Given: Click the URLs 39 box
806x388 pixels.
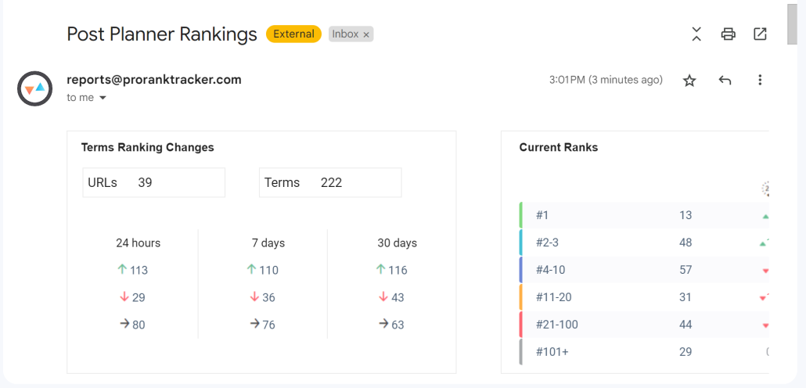Looking at the screenshot, I should (153, 182).
